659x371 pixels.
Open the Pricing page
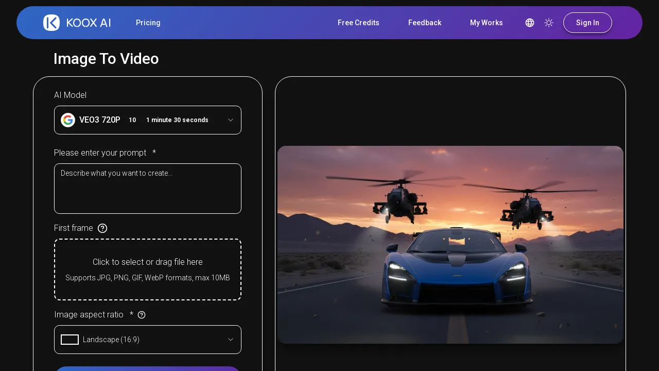pos(148,23)
